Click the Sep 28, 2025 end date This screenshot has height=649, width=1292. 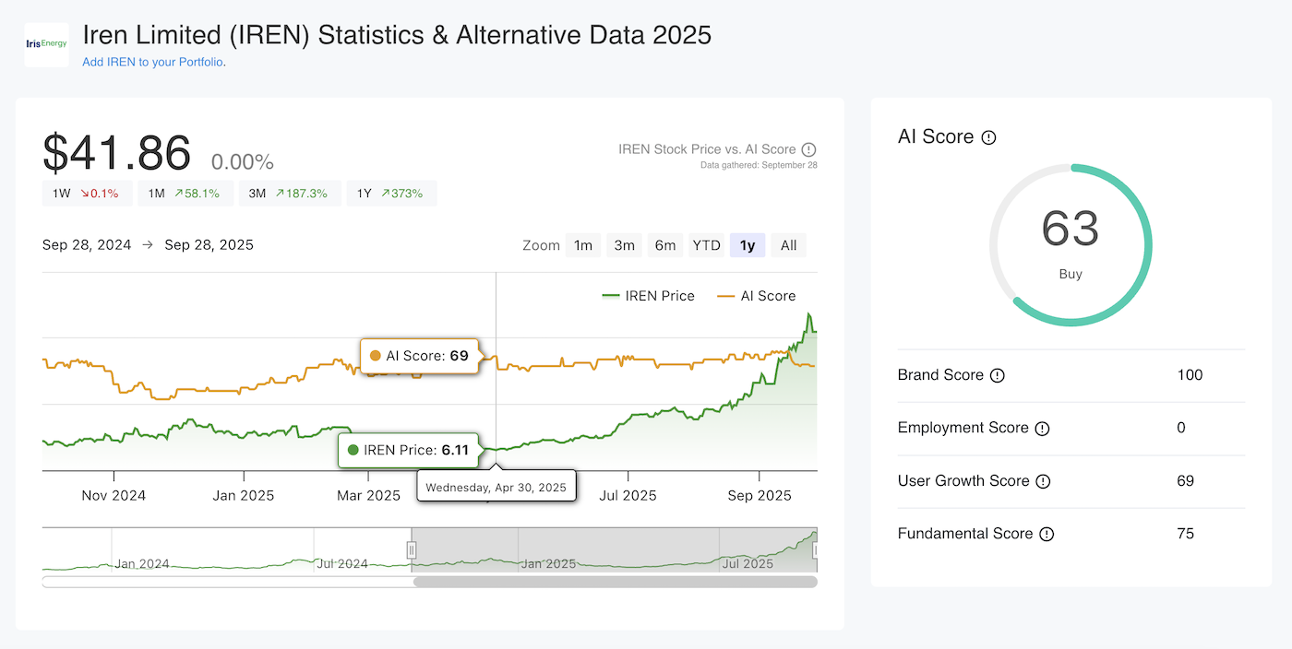(x=209, y=245)
